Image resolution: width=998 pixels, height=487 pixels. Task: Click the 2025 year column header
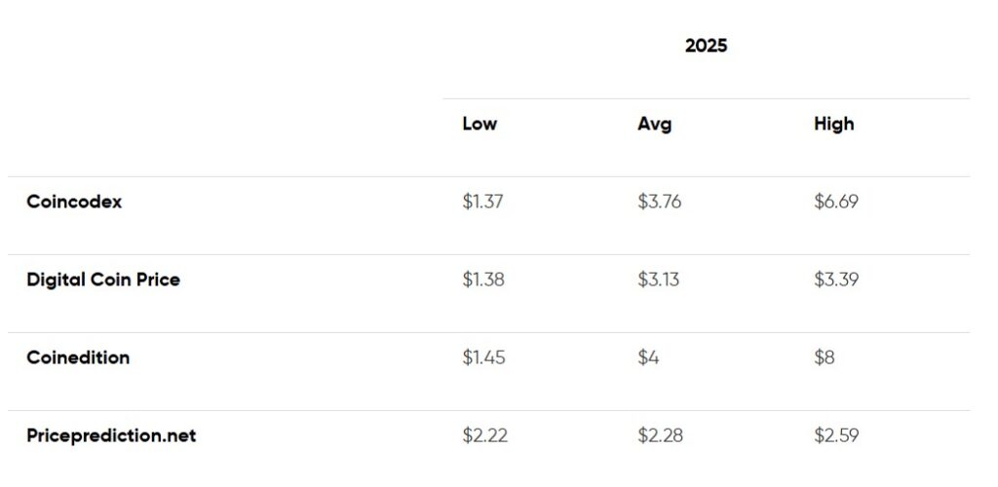pos(706,46)
